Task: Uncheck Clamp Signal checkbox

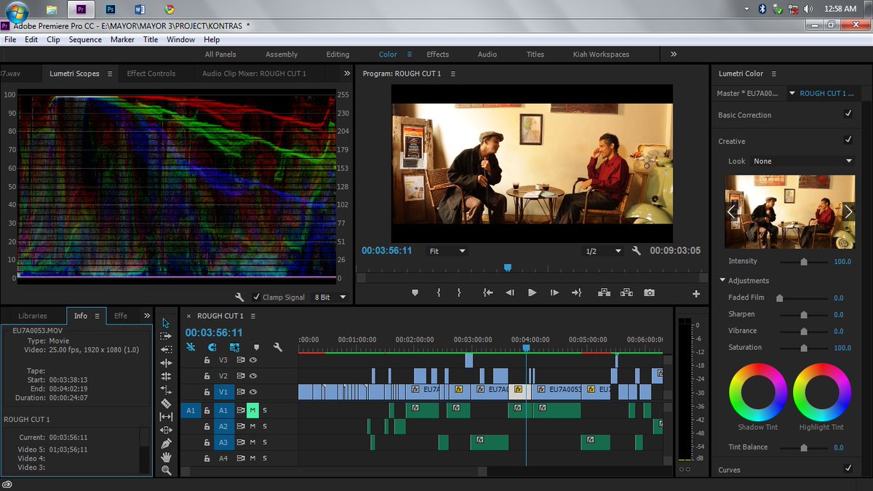Action: click(256, 298)
